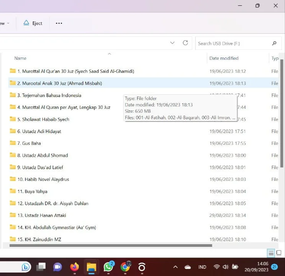Select folder 2. Murootal Anak 30 Juz
The width and height of the screenshot is (285, 276).
pos(60,83)
